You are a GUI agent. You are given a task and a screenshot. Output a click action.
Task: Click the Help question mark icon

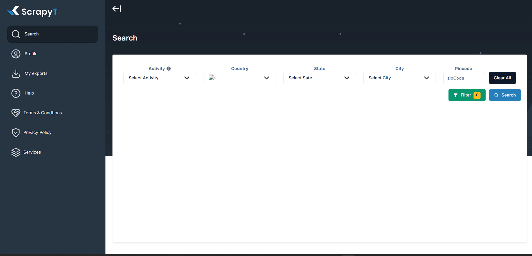(16, 93)
